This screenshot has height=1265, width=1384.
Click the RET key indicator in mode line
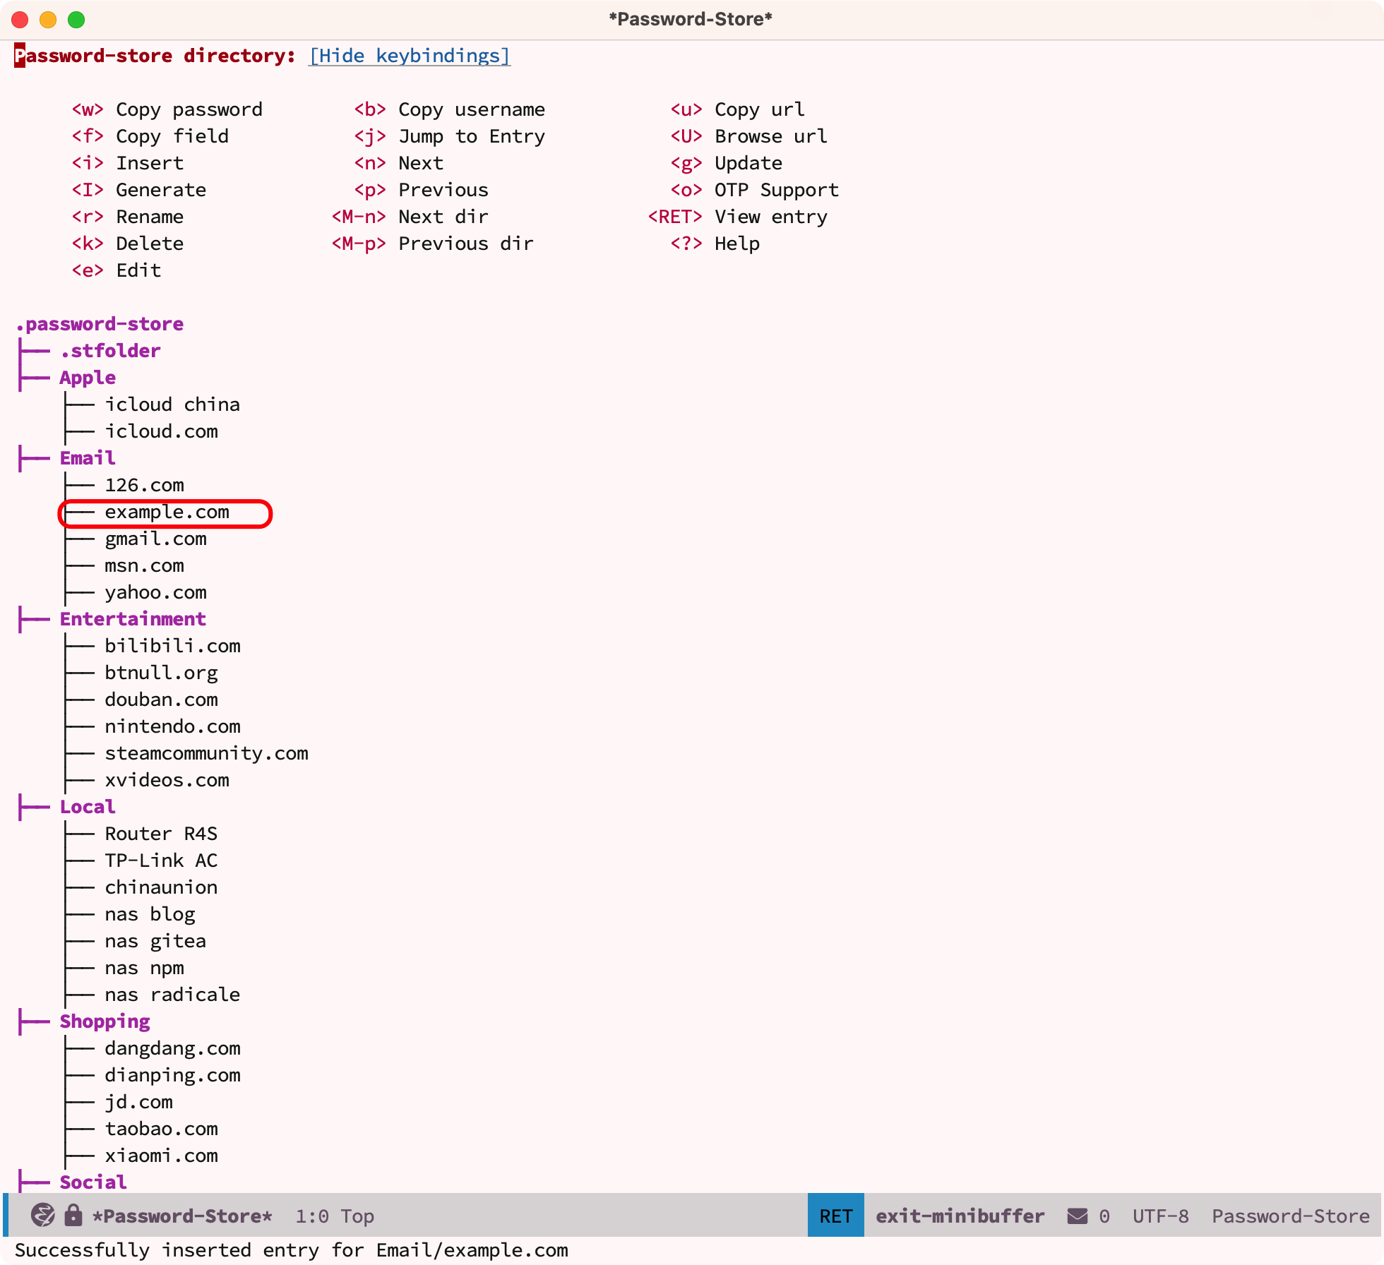[836, 1216]
